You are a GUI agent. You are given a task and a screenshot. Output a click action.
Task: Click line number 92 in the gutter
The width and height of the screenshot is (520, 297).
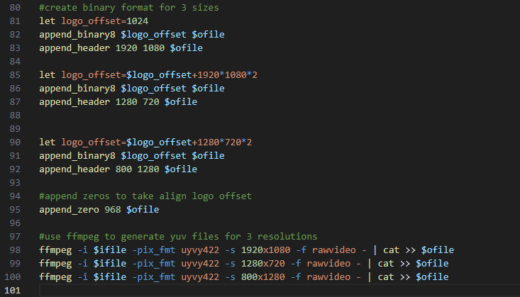point(15,169)
